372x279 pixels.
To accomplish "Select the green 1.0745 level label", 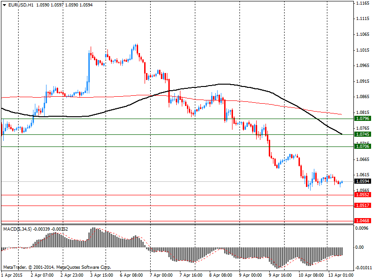I will coord(363,134).
